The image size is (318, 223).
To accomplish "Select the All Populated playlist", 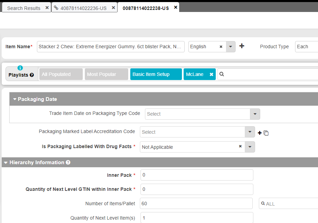I will pos(61,74).
